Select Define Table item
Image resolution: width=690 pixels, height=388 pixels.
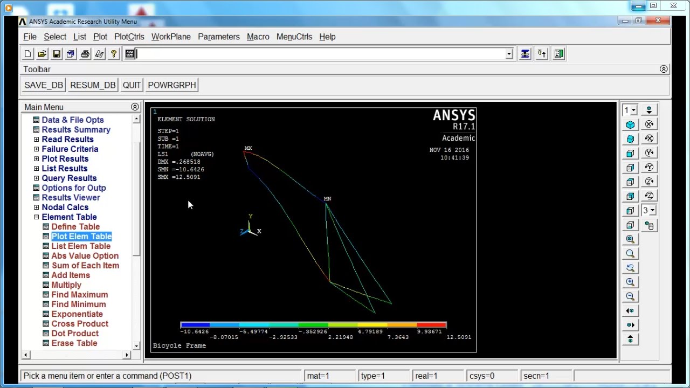pyautogui.click(x=75, y=227)
